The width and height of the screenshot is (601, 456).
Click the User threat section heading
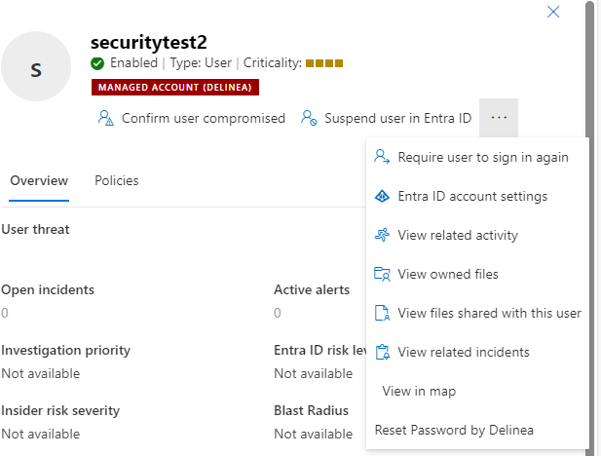click(x=35, y=229)
